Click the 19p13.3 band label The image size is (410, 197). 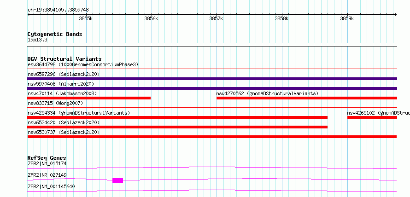[37, 40]
